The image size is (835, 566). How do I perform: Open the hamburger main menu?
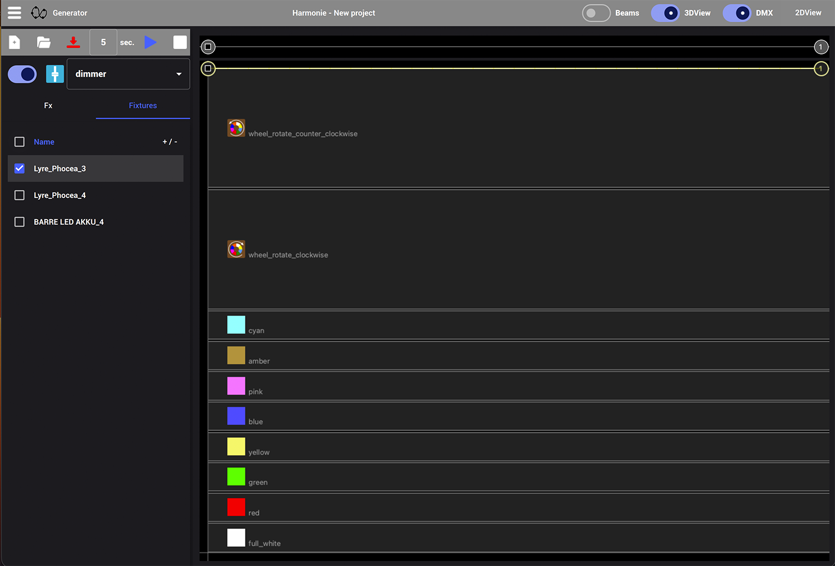[x=14, y=13]
